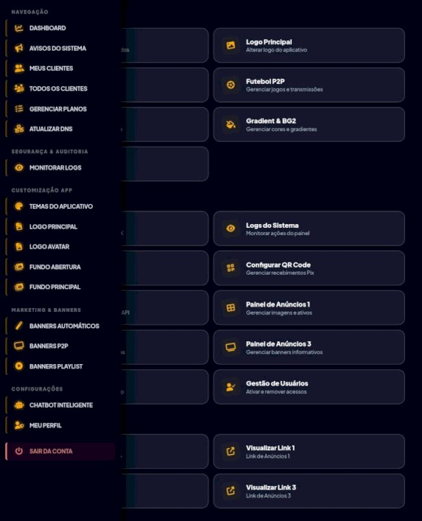Click the robot icon for Chatbot Inteligente
This screenshot has height=521, width=422.
coord(19,405)
